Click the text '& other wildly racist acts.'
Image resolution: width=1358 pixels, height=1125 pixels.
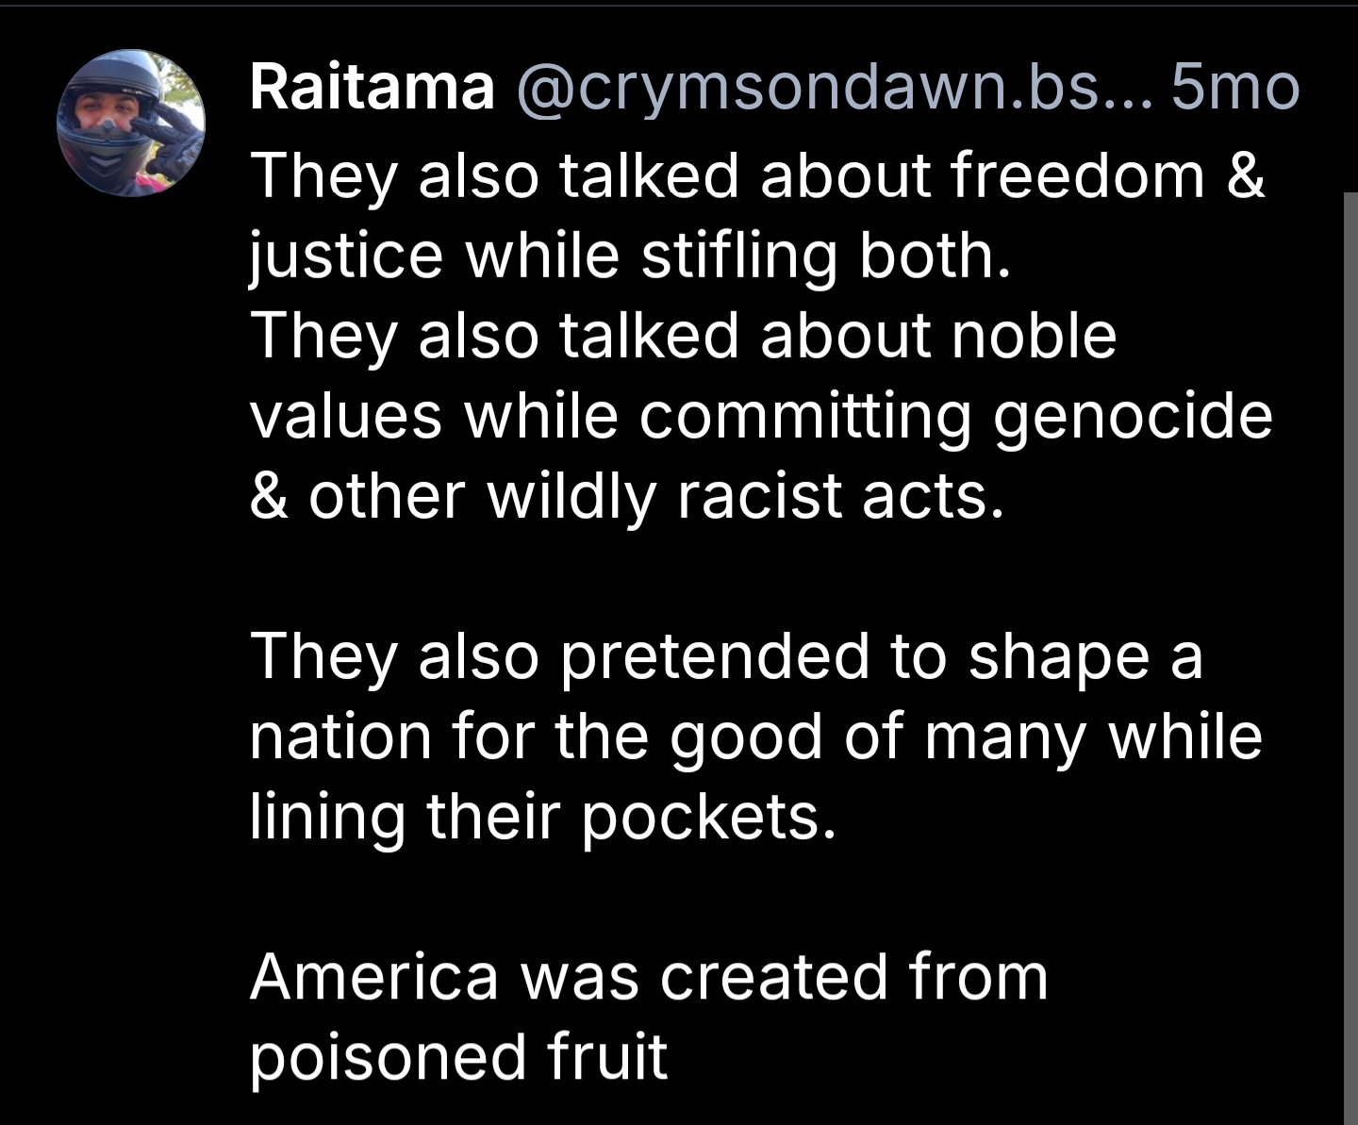(627, 496)
